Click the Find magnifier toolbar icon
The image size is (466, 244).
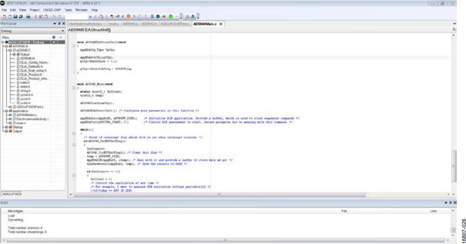point(101,17)
